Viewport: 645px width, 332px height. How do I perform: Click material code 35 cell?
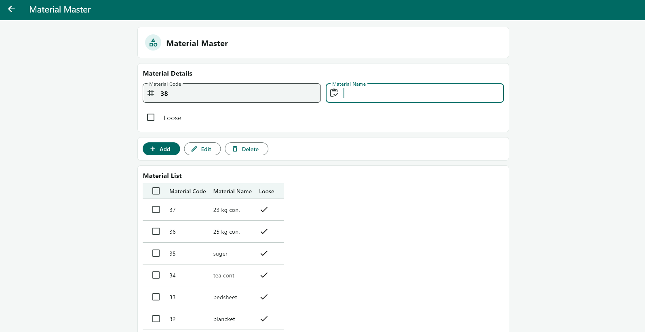(173, 254)
